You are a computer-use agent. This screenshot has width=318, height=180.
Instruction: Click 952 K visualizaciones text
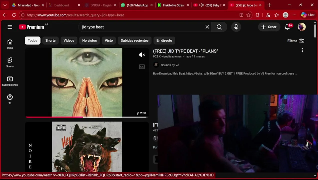167,56
